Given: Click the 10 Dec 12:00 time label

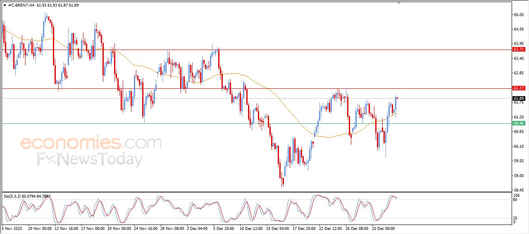Looking at the screenshot, I should coord(251,228).
